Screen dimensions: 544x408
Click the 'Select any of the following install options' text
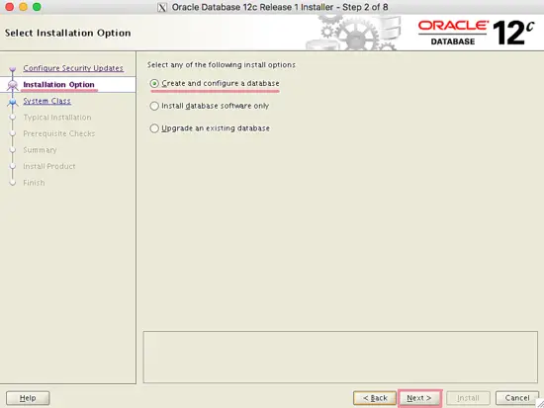(x=222, y=65)
